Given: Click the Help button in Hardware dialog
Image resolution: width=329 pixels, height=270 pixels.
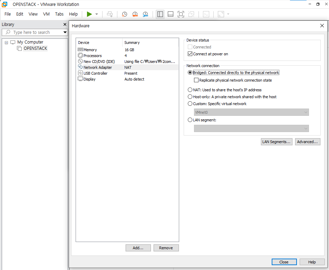Looking at the screenshot, I should [x=312, y=262].
